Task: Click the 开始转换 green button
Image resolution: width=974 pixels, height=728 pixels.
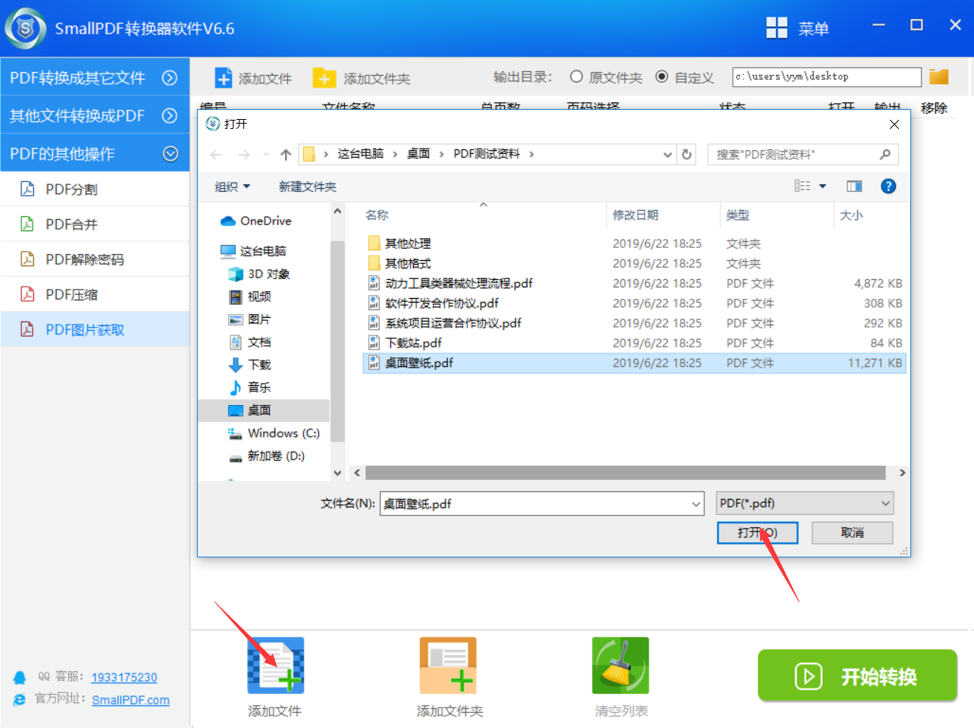Action: click(x=857, y=676)
